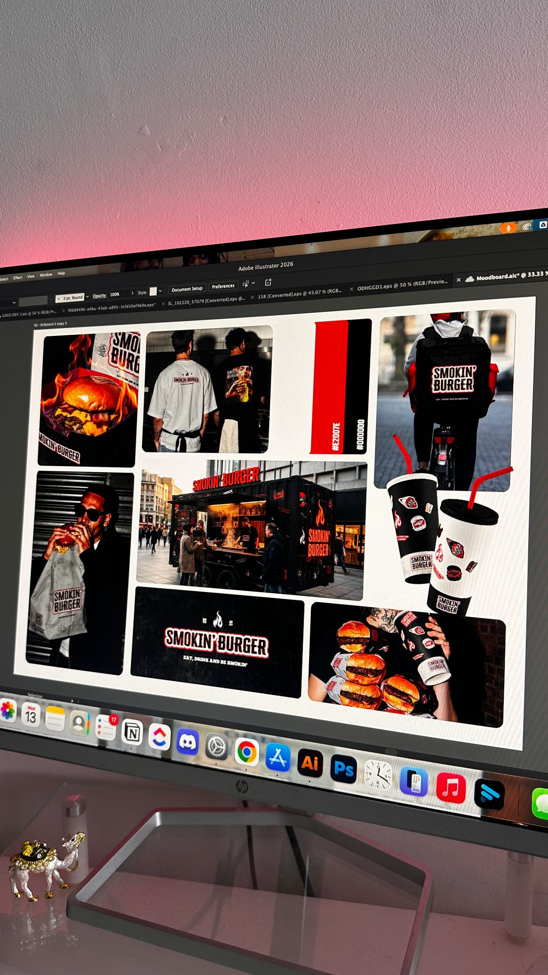The height and width of the screenshot is (975, 548).
Task: Open Adobe Photoshop from the Dock
Action: tap(344, 769)
